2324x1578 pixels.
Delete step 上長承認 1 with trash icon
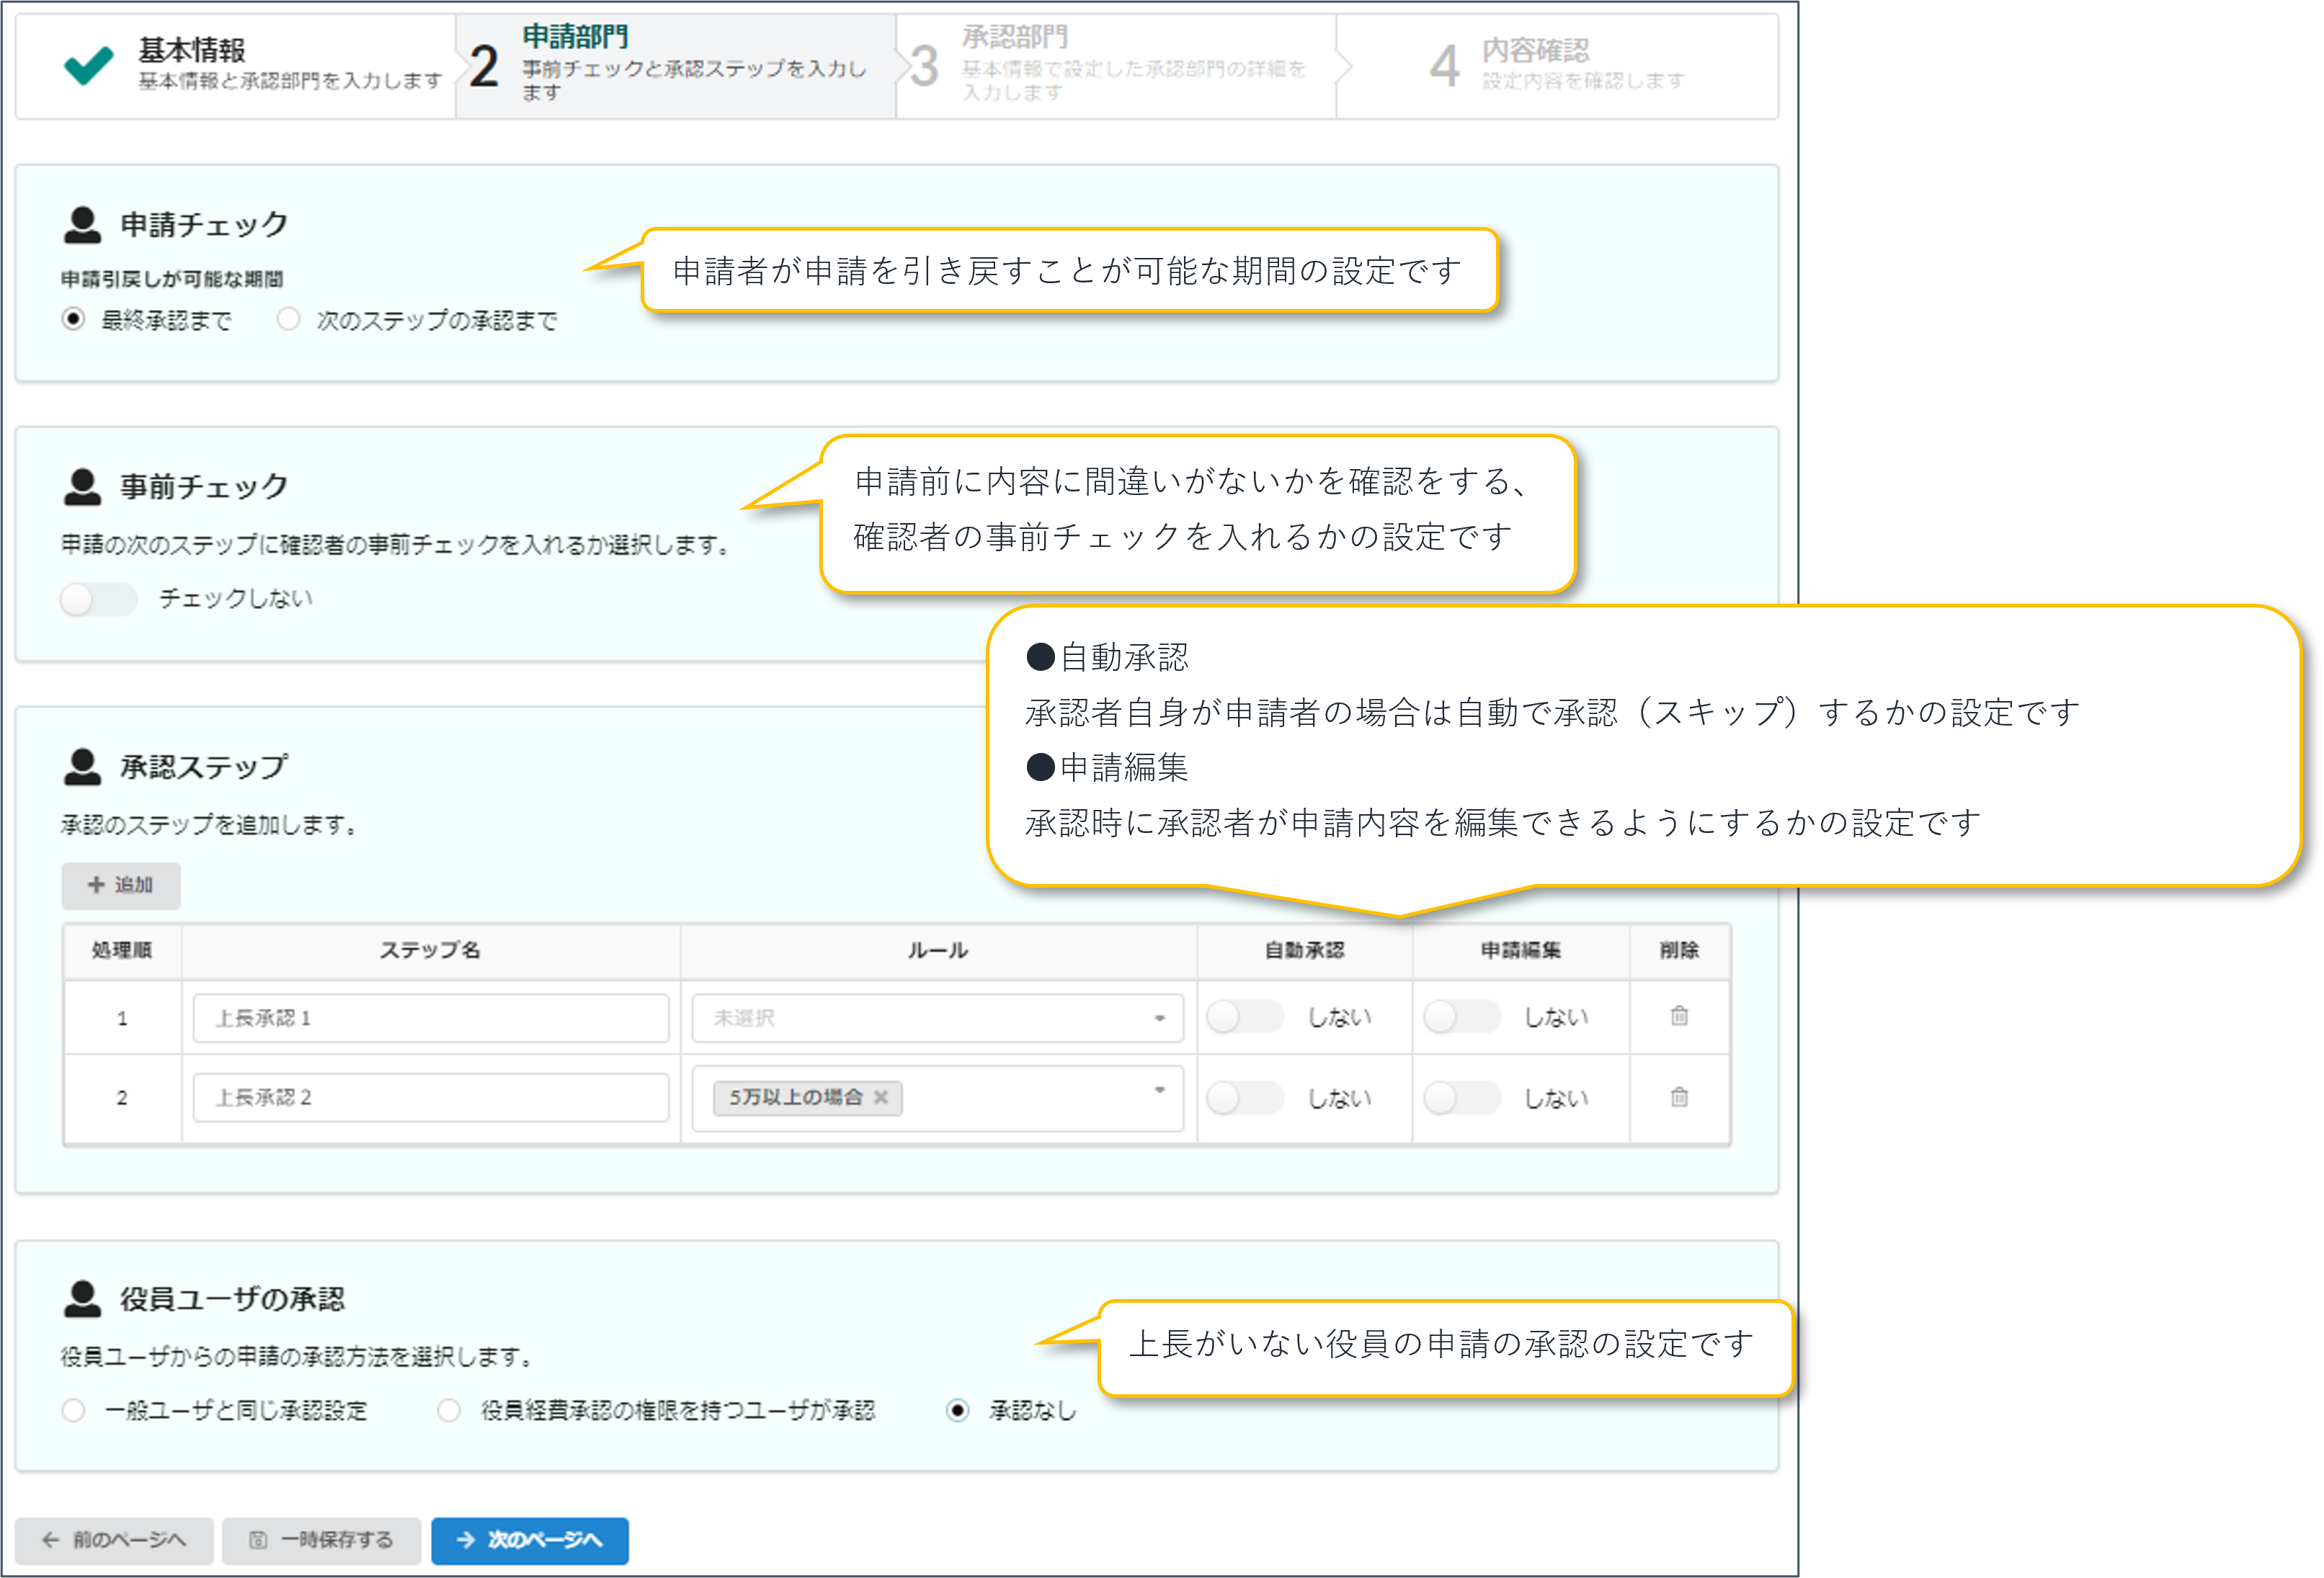coord(1679,1016)
